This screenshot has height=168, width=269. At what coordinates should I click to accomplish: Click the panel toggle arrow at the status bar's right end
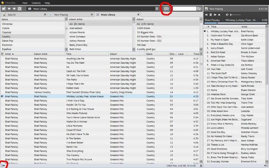pos(266,165)
